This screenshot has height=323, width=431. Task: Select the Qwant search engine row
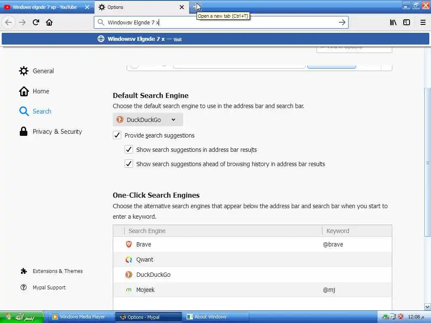pos(253,259)
